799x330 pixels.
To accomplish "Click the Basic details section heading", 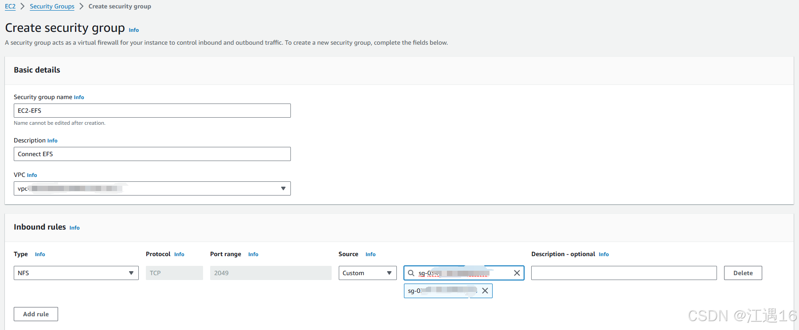I will [37, 70].
